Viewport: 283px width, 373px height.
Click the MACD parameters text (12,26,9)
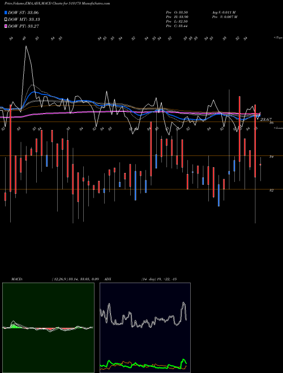click(x=75, y=279)
